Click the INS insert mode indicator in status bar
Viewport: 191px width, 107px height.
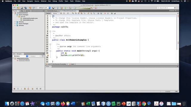176,92
